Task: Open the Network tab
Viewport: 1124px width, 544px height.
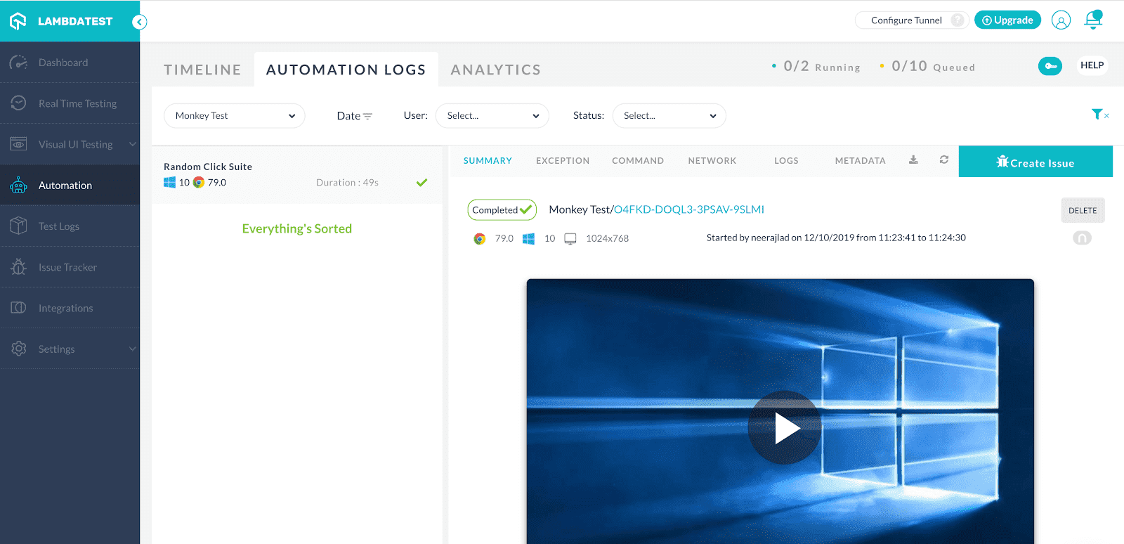Action: (x=712, y=161)
